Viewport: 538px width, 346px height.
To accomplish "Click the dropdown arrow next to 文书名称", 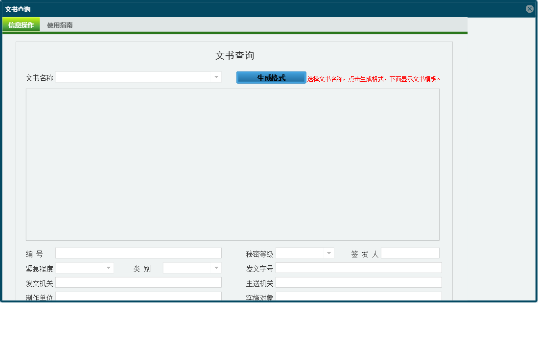I will click(x=217, y=77).
